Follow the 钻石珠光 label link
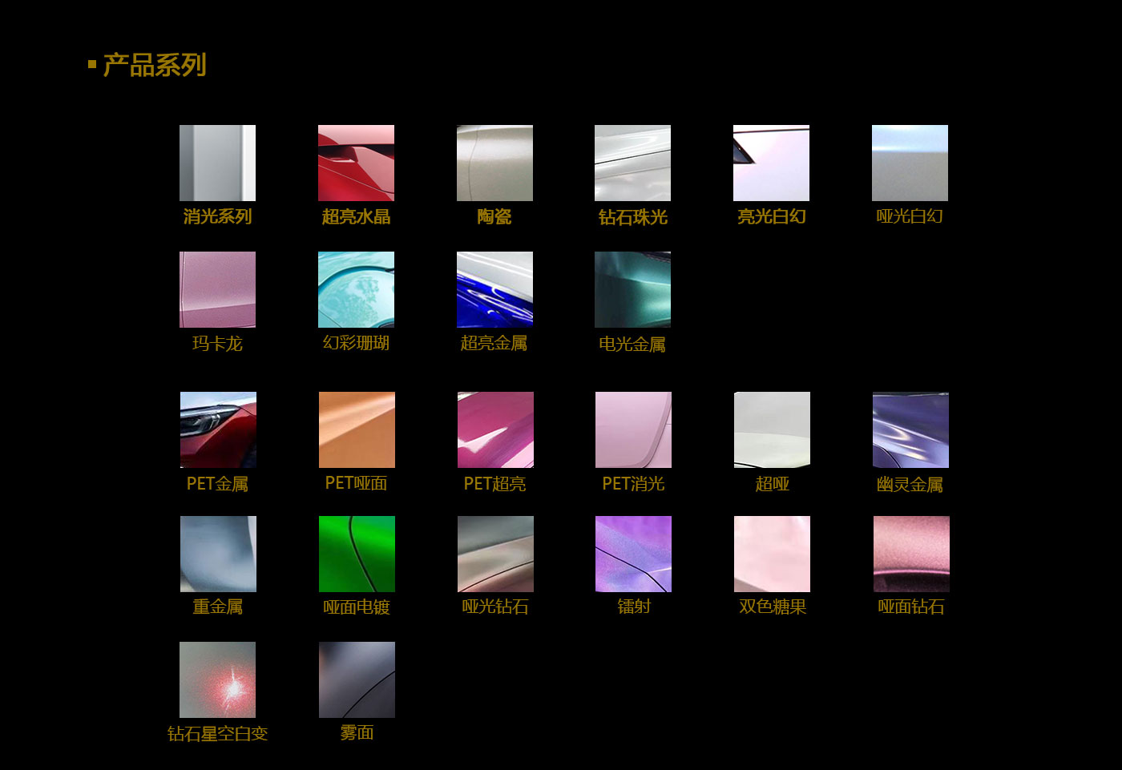The height and width of the screenshot is (770, 1122). coord(632,217)
